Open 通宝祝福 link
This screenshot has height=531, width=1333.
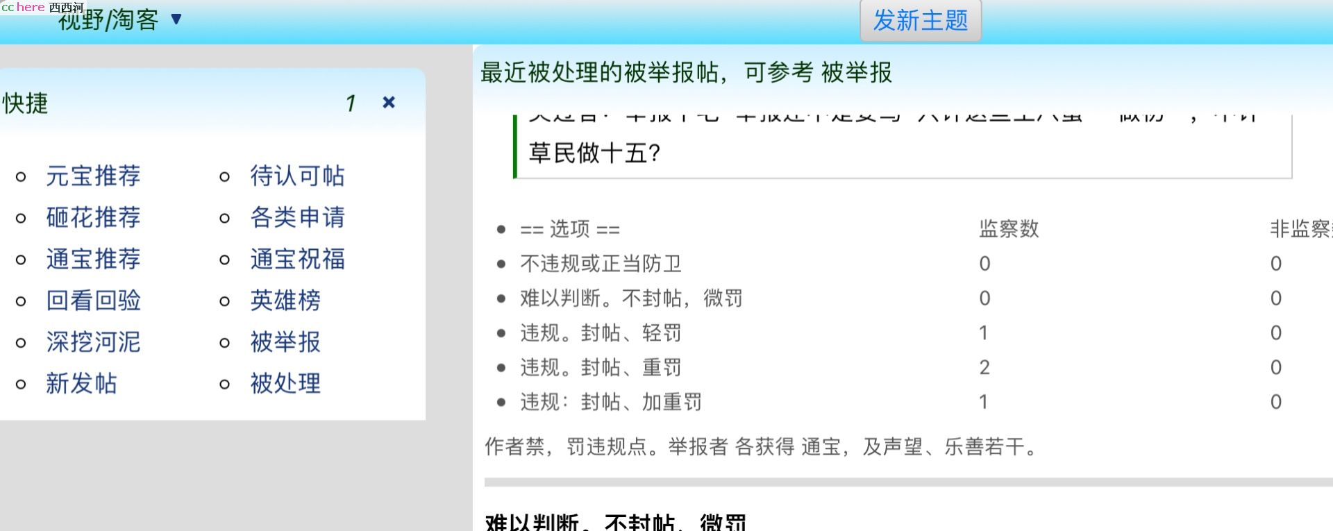coord(297,260)
